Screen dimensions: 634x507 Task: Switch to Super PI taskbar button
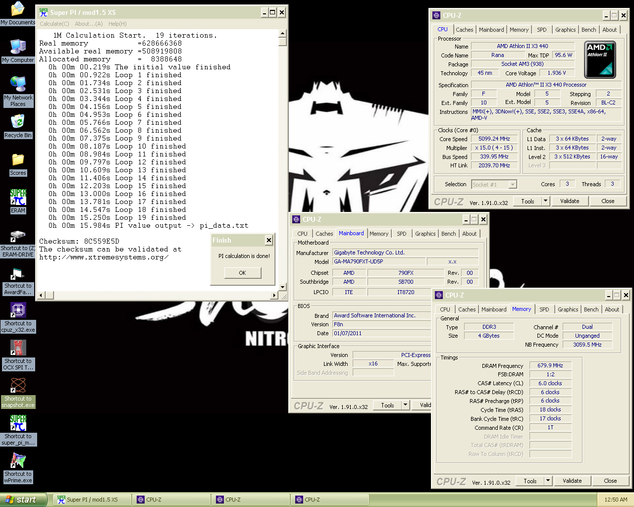click(x=92, y=500)
